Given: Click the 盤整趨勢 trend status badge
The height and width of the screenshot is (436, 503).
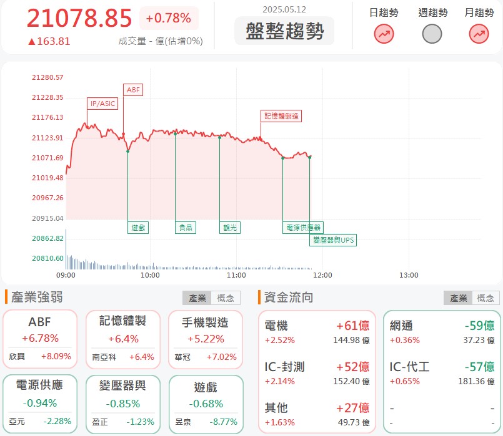Looking at the screenshot, I should (284, 31).
